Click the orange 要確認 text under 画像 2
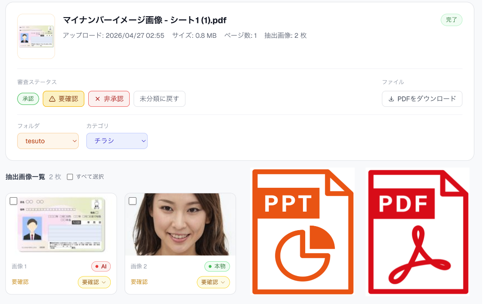 (139, 282)
